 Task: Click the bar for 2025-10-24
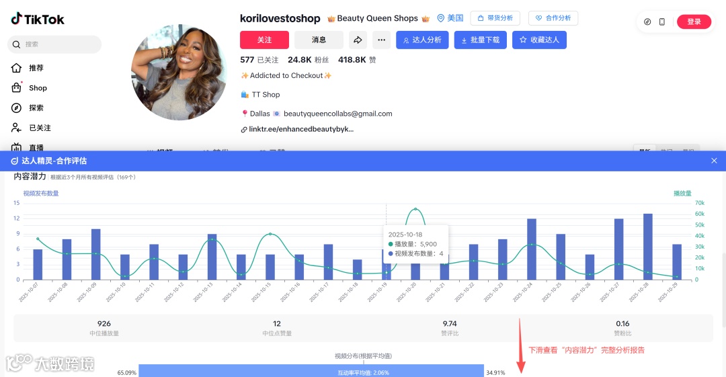(x=532, y=249)
